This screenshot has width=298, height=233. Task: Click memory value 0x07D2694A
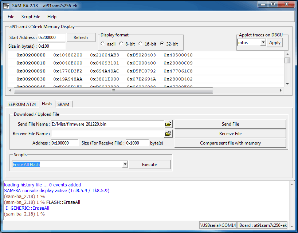[141, 79]
